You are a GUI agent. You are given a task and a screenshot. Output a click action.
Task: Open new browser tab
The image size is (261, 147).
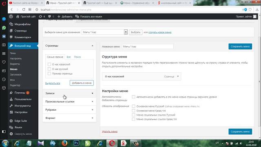[196, 3]
